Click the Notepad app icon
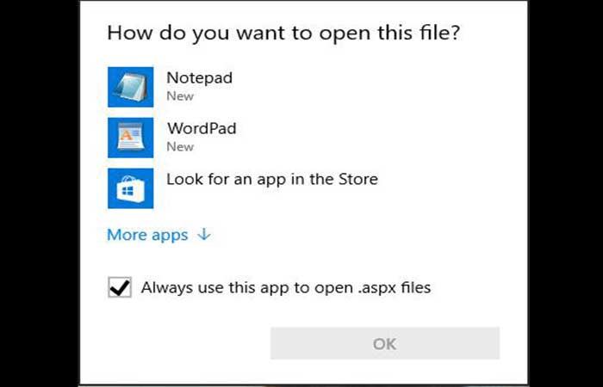603x387 pixels. 130,87
